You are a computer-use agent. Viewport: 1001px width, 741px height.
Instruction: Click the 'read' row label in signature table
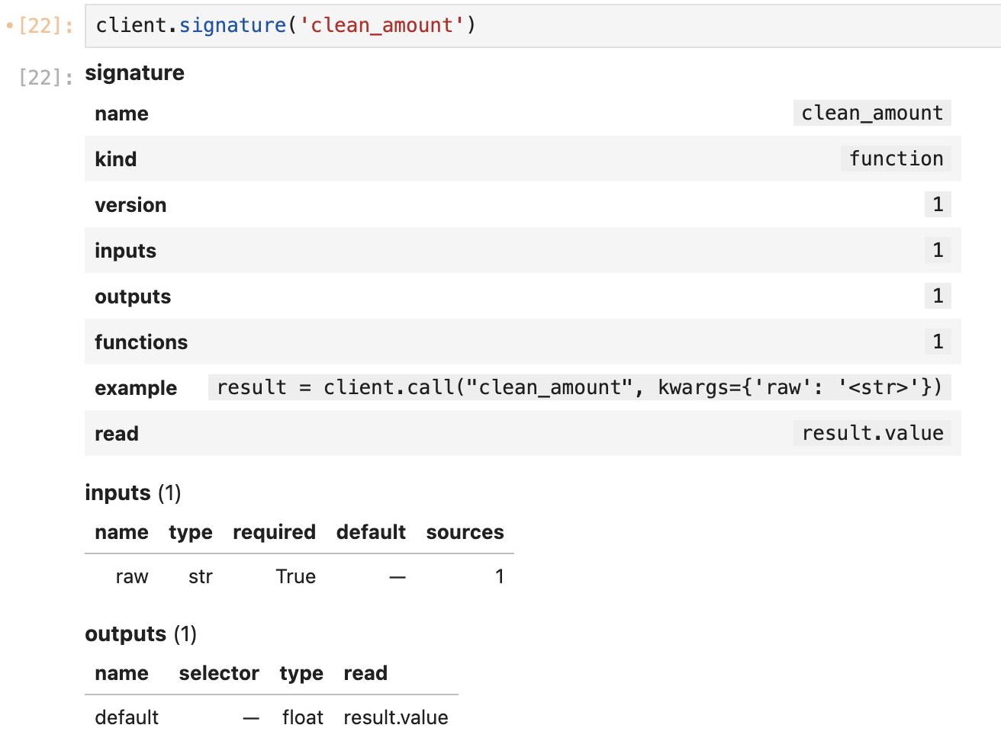point(117,434)
